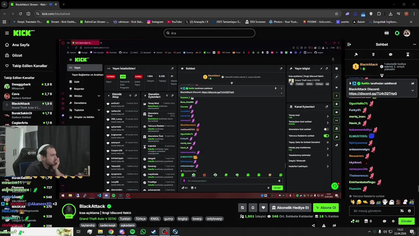Bookmark this page with star icon
419x236 pixels.
tap(336, 14)
